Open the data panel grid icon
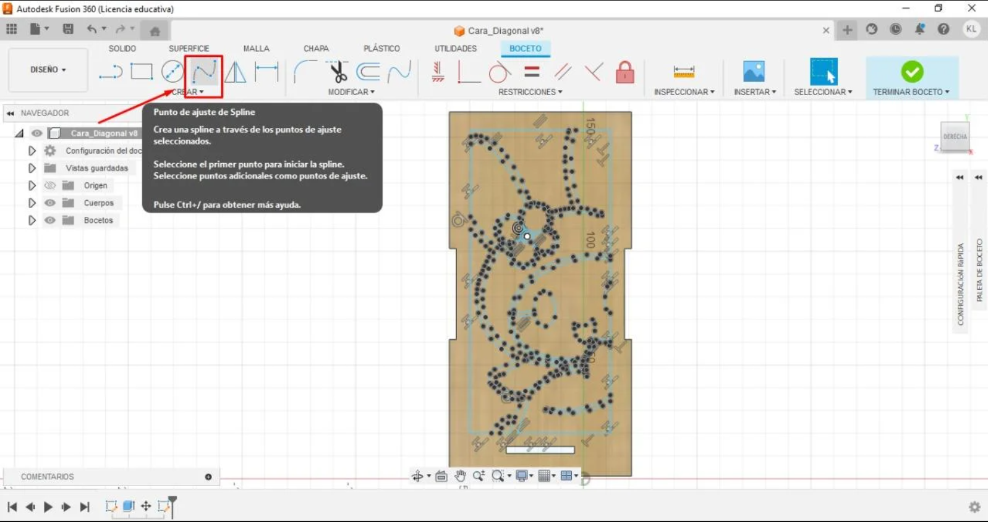The image size is (988, 522). (x=12, y=29)
